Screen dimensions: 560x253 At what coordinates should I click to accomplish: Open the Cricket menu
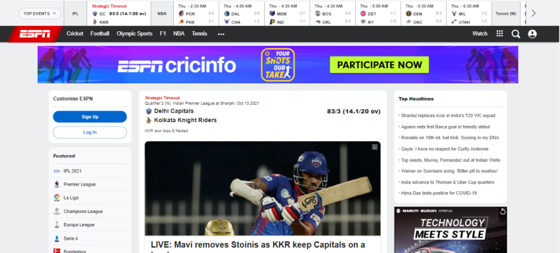[74, 34]
